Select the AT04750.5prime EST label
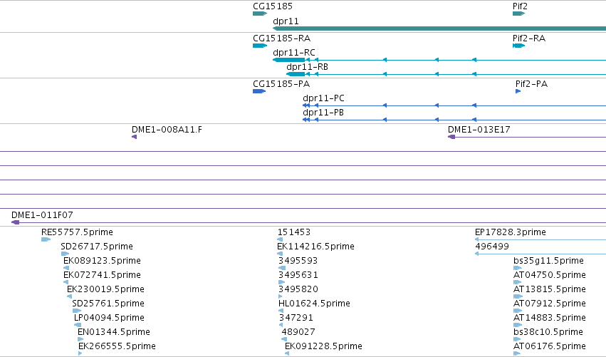Screen dimensions: 606x357 [x=550, y=275]
